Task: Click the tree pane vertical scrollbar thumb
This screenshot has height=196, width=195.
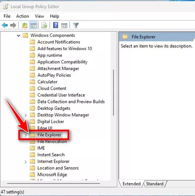Action: pos(113,93)
